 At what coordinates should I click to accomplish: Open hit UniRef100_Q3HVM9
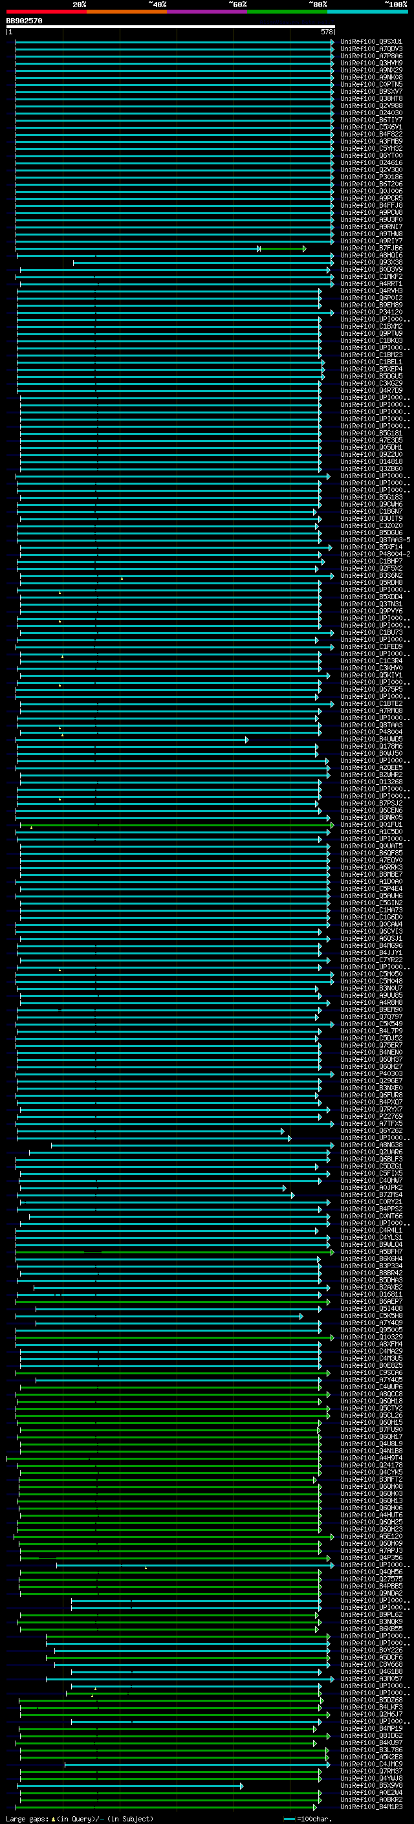(371, 63)
